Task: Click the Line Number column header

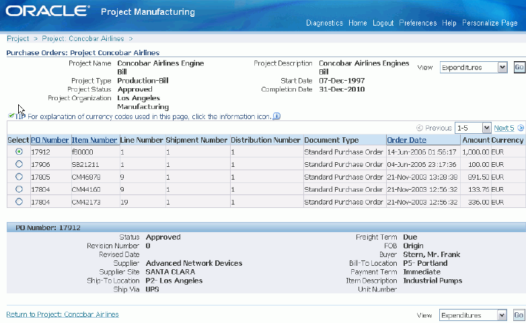Action: click(x=141, y=140)
